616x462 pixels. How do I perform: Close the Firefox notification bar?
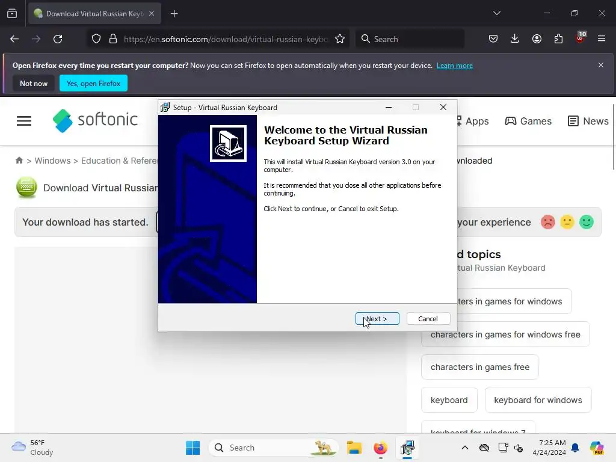(x=601, y=65)
